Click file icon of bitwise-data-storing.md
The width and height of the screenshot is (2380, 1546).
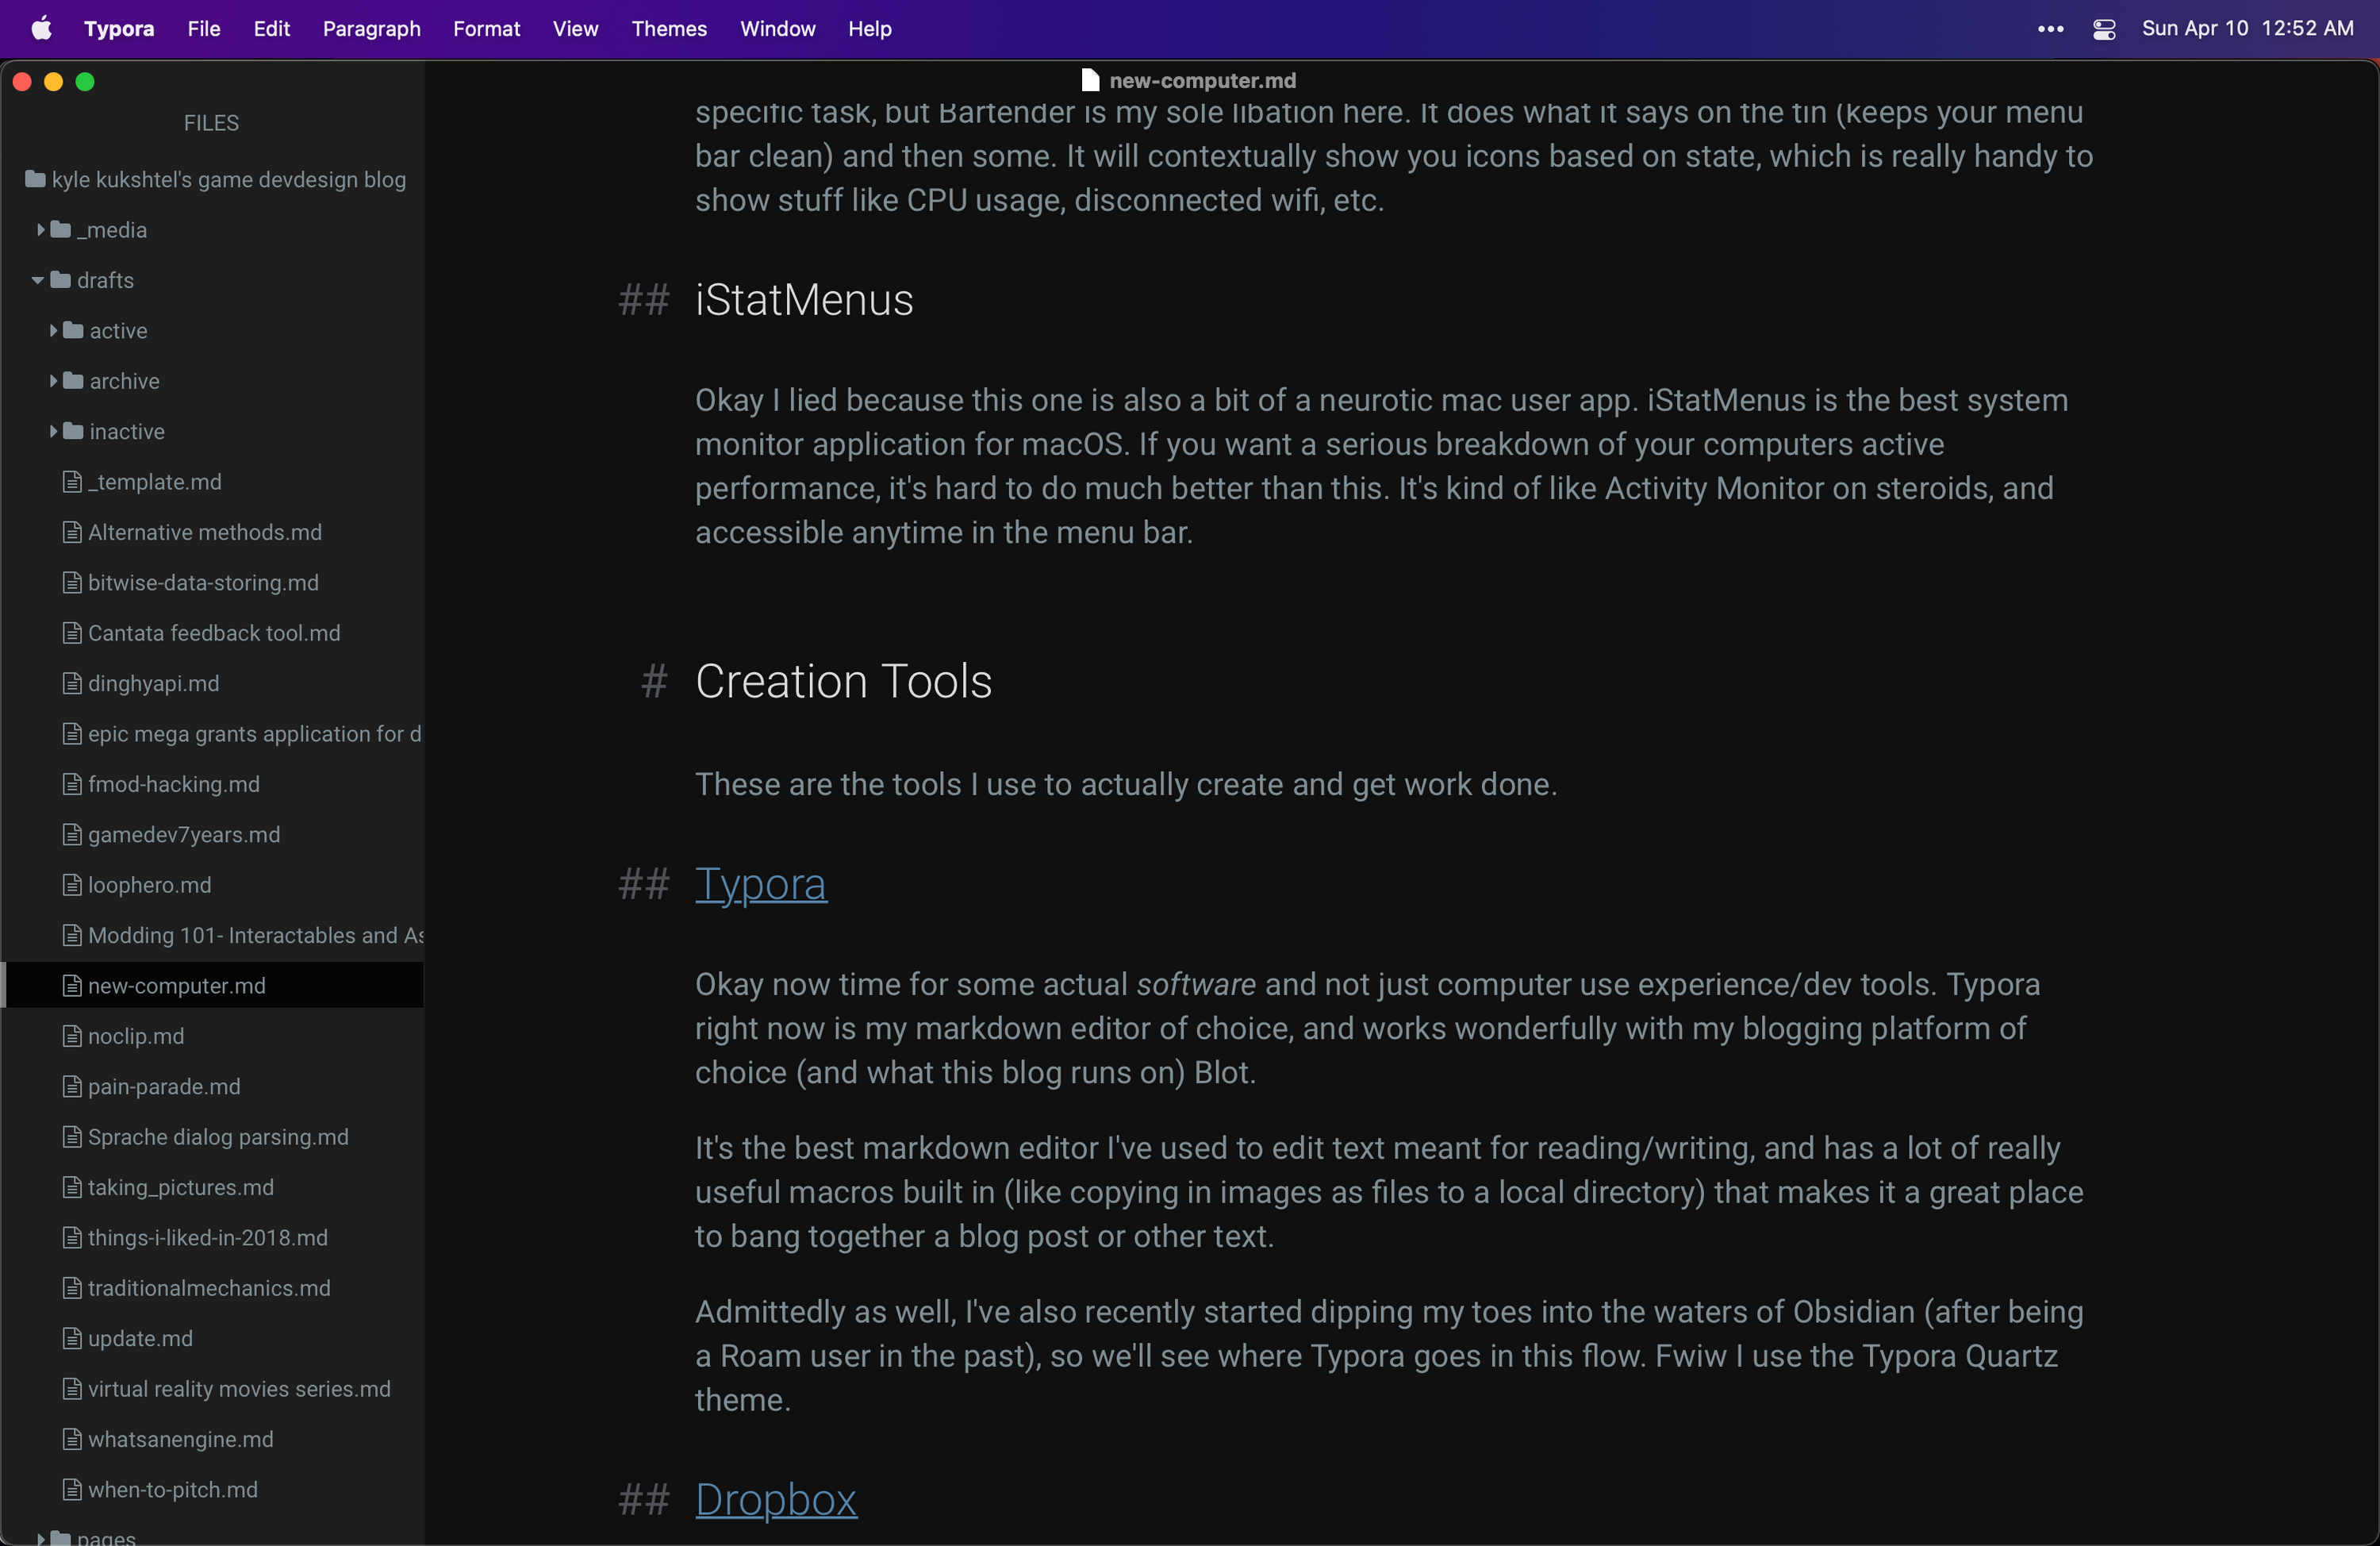point(72,583)
